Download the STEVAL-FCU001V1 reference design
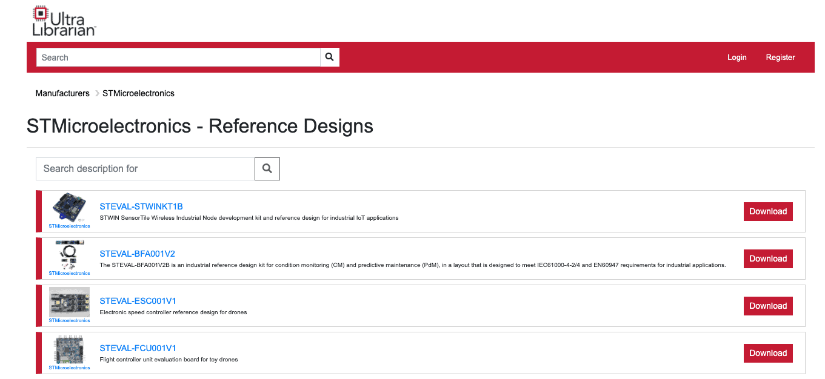The width and height of the screenshot is (825, 379). [768, 353]
